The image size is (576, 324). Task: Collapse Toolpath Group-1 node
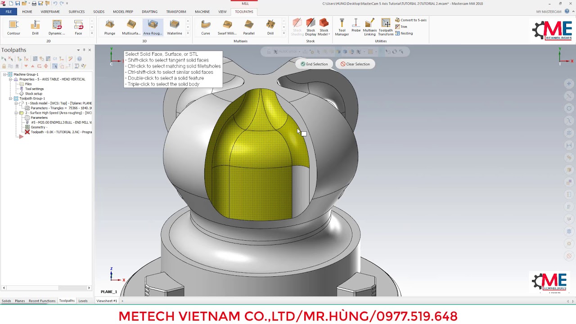[10, 99]
